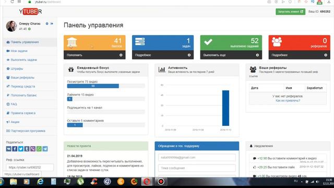The image size is (334, 188).
Task: Click the Посмотрите 75 видео progress bar
Action: (106, 86)
